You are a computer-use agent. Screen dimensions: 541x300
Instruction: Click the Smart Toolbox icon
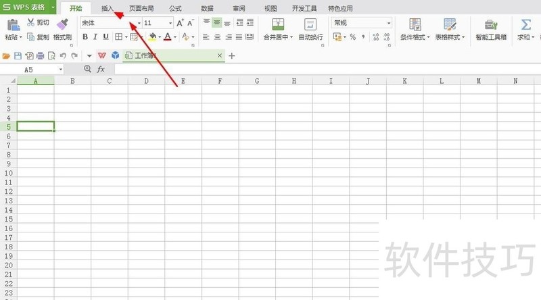click(x=491, y=24)
